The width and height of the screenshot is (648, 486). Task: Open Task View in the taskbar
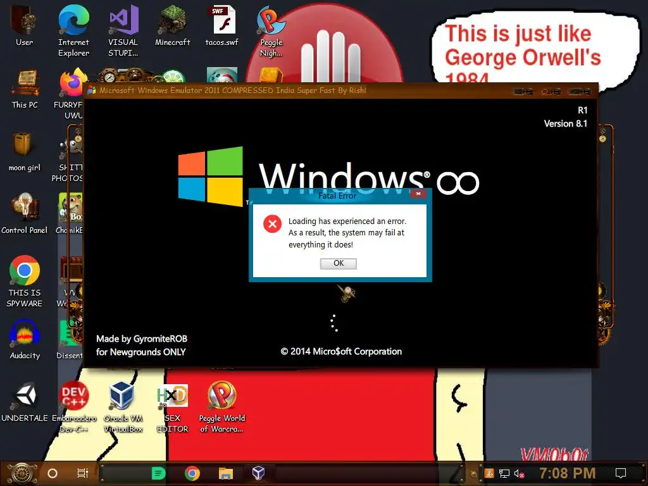83,473
